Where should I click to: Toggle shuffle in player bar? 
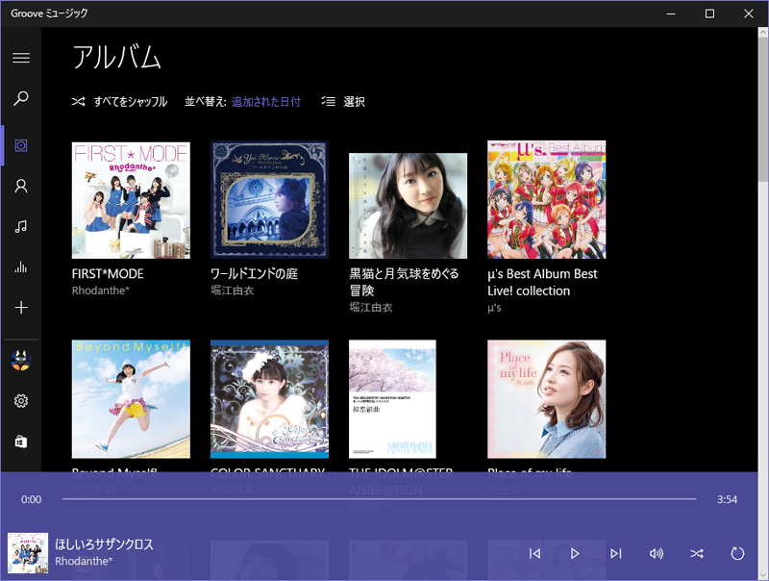(x=697, y=553)
